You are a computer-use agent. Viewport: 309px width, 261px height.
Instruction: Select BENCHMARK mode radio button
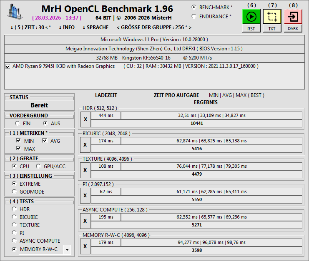pos(194,7)
